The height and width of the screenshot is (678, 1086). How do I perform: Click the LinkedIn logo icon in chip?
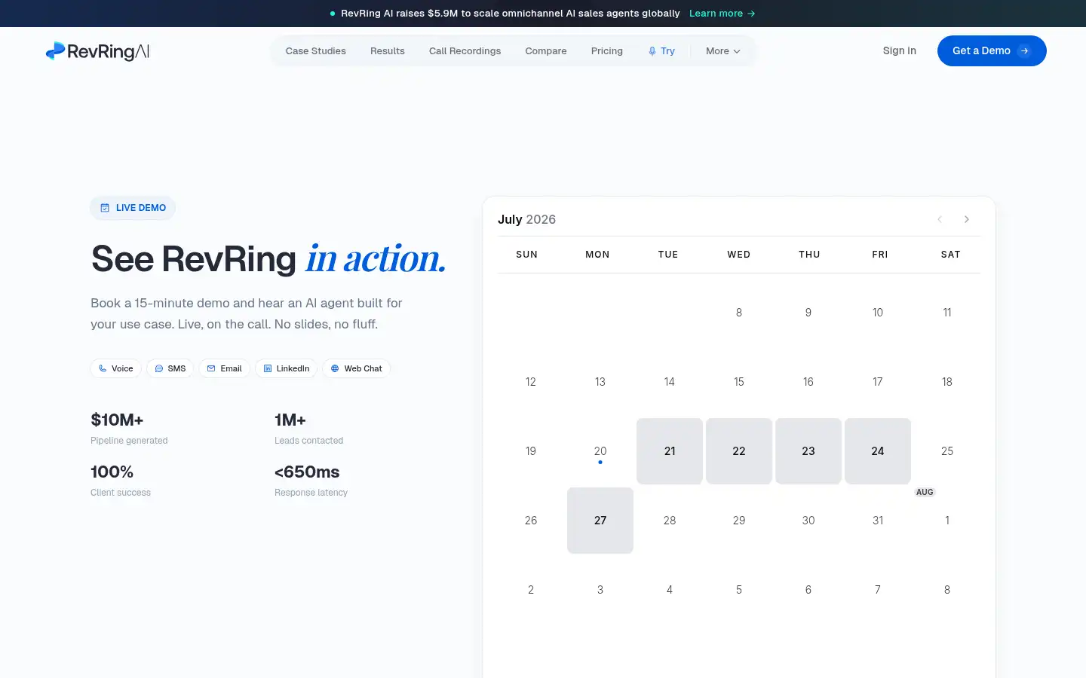click(268, 368)
